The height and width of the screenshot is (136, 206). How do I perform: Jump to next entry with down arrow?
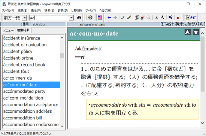pyautogui.click(x=196, y=32)
